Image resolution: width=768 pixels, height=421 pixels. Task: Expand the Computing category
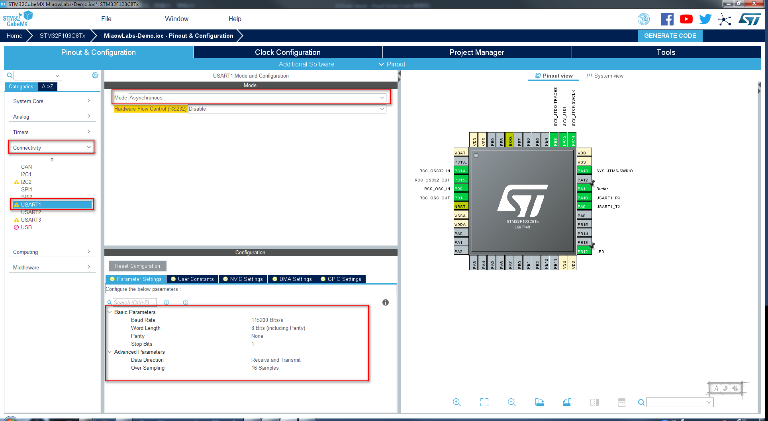pos(52,252)
